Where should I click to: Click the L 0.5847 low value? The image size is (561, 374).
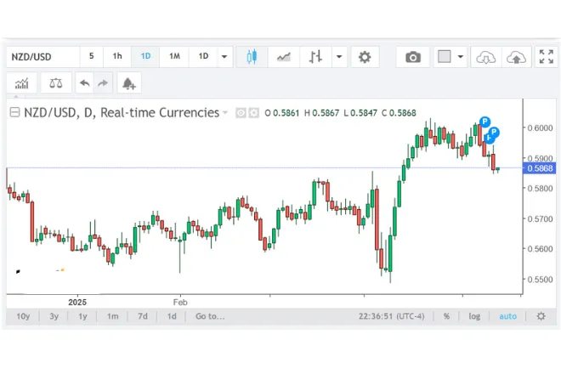point(360,113)
